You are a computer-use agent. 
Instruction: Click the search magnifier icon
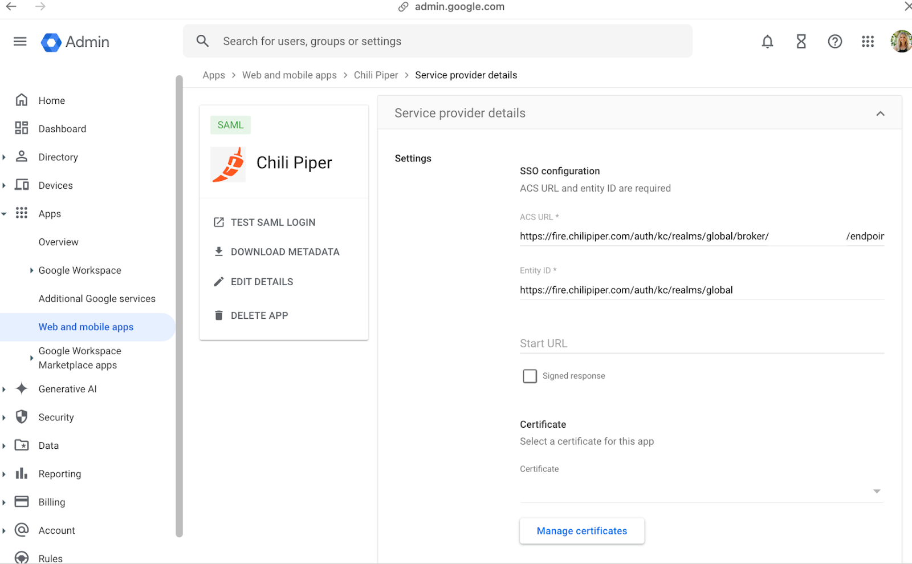(202, 41)
